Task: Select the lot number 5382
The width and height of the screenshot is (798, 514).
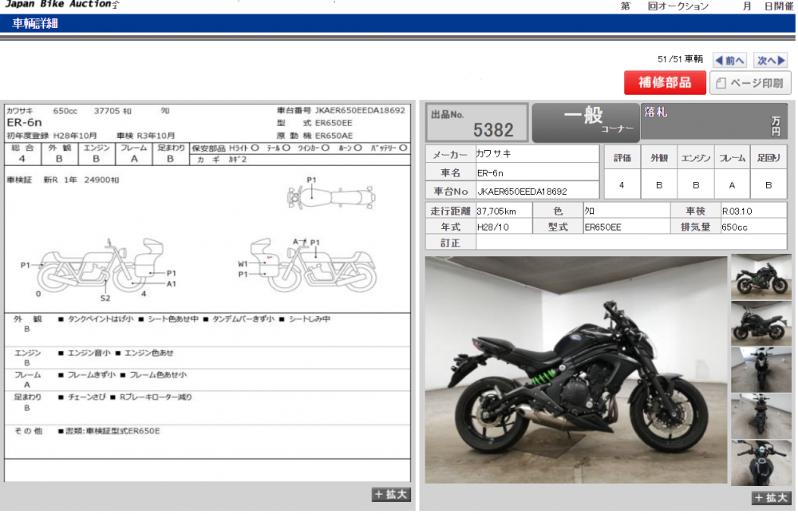Action: coord(493,130)
